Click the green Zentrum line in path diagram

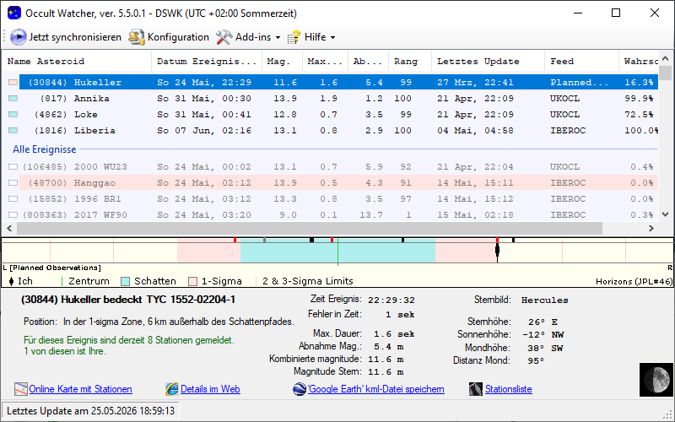[x=337, y=251]
